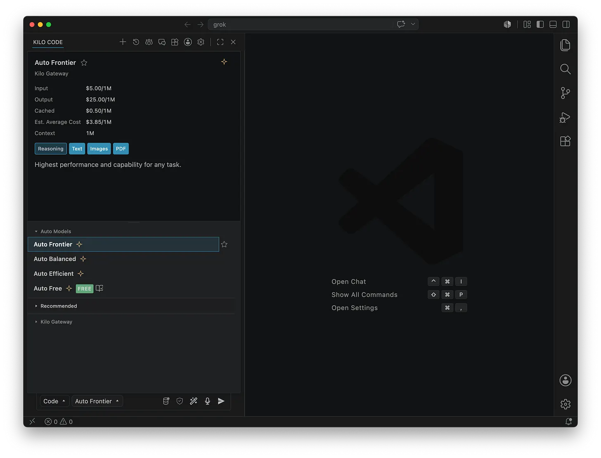Click the PDF capability tag
Screen dimensions: 601x458
tap(121, 149)
